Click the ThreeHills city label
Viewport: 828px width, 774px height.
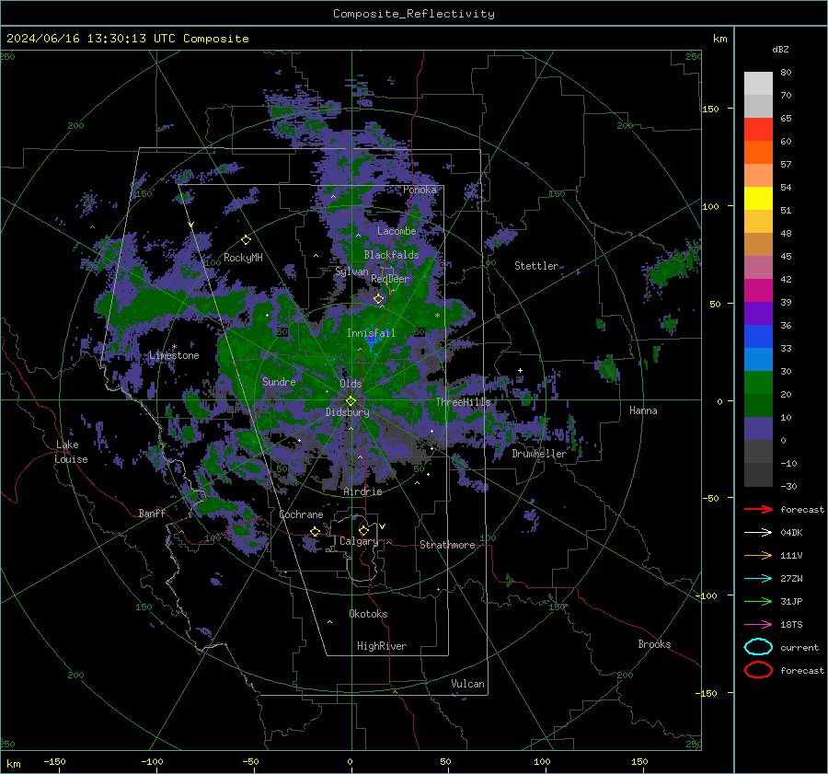[x=463, y=402]
